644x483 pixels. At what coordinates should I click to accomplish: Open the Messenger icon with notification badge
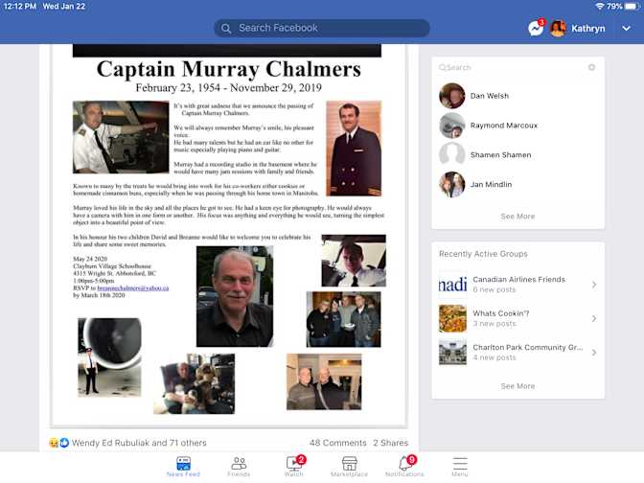click(537, 28)
